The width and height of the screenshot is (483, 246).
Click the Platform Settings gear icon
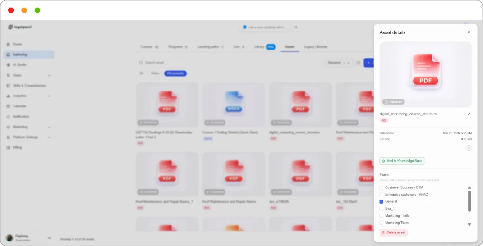pyautogui.click(x=8, y=137)
